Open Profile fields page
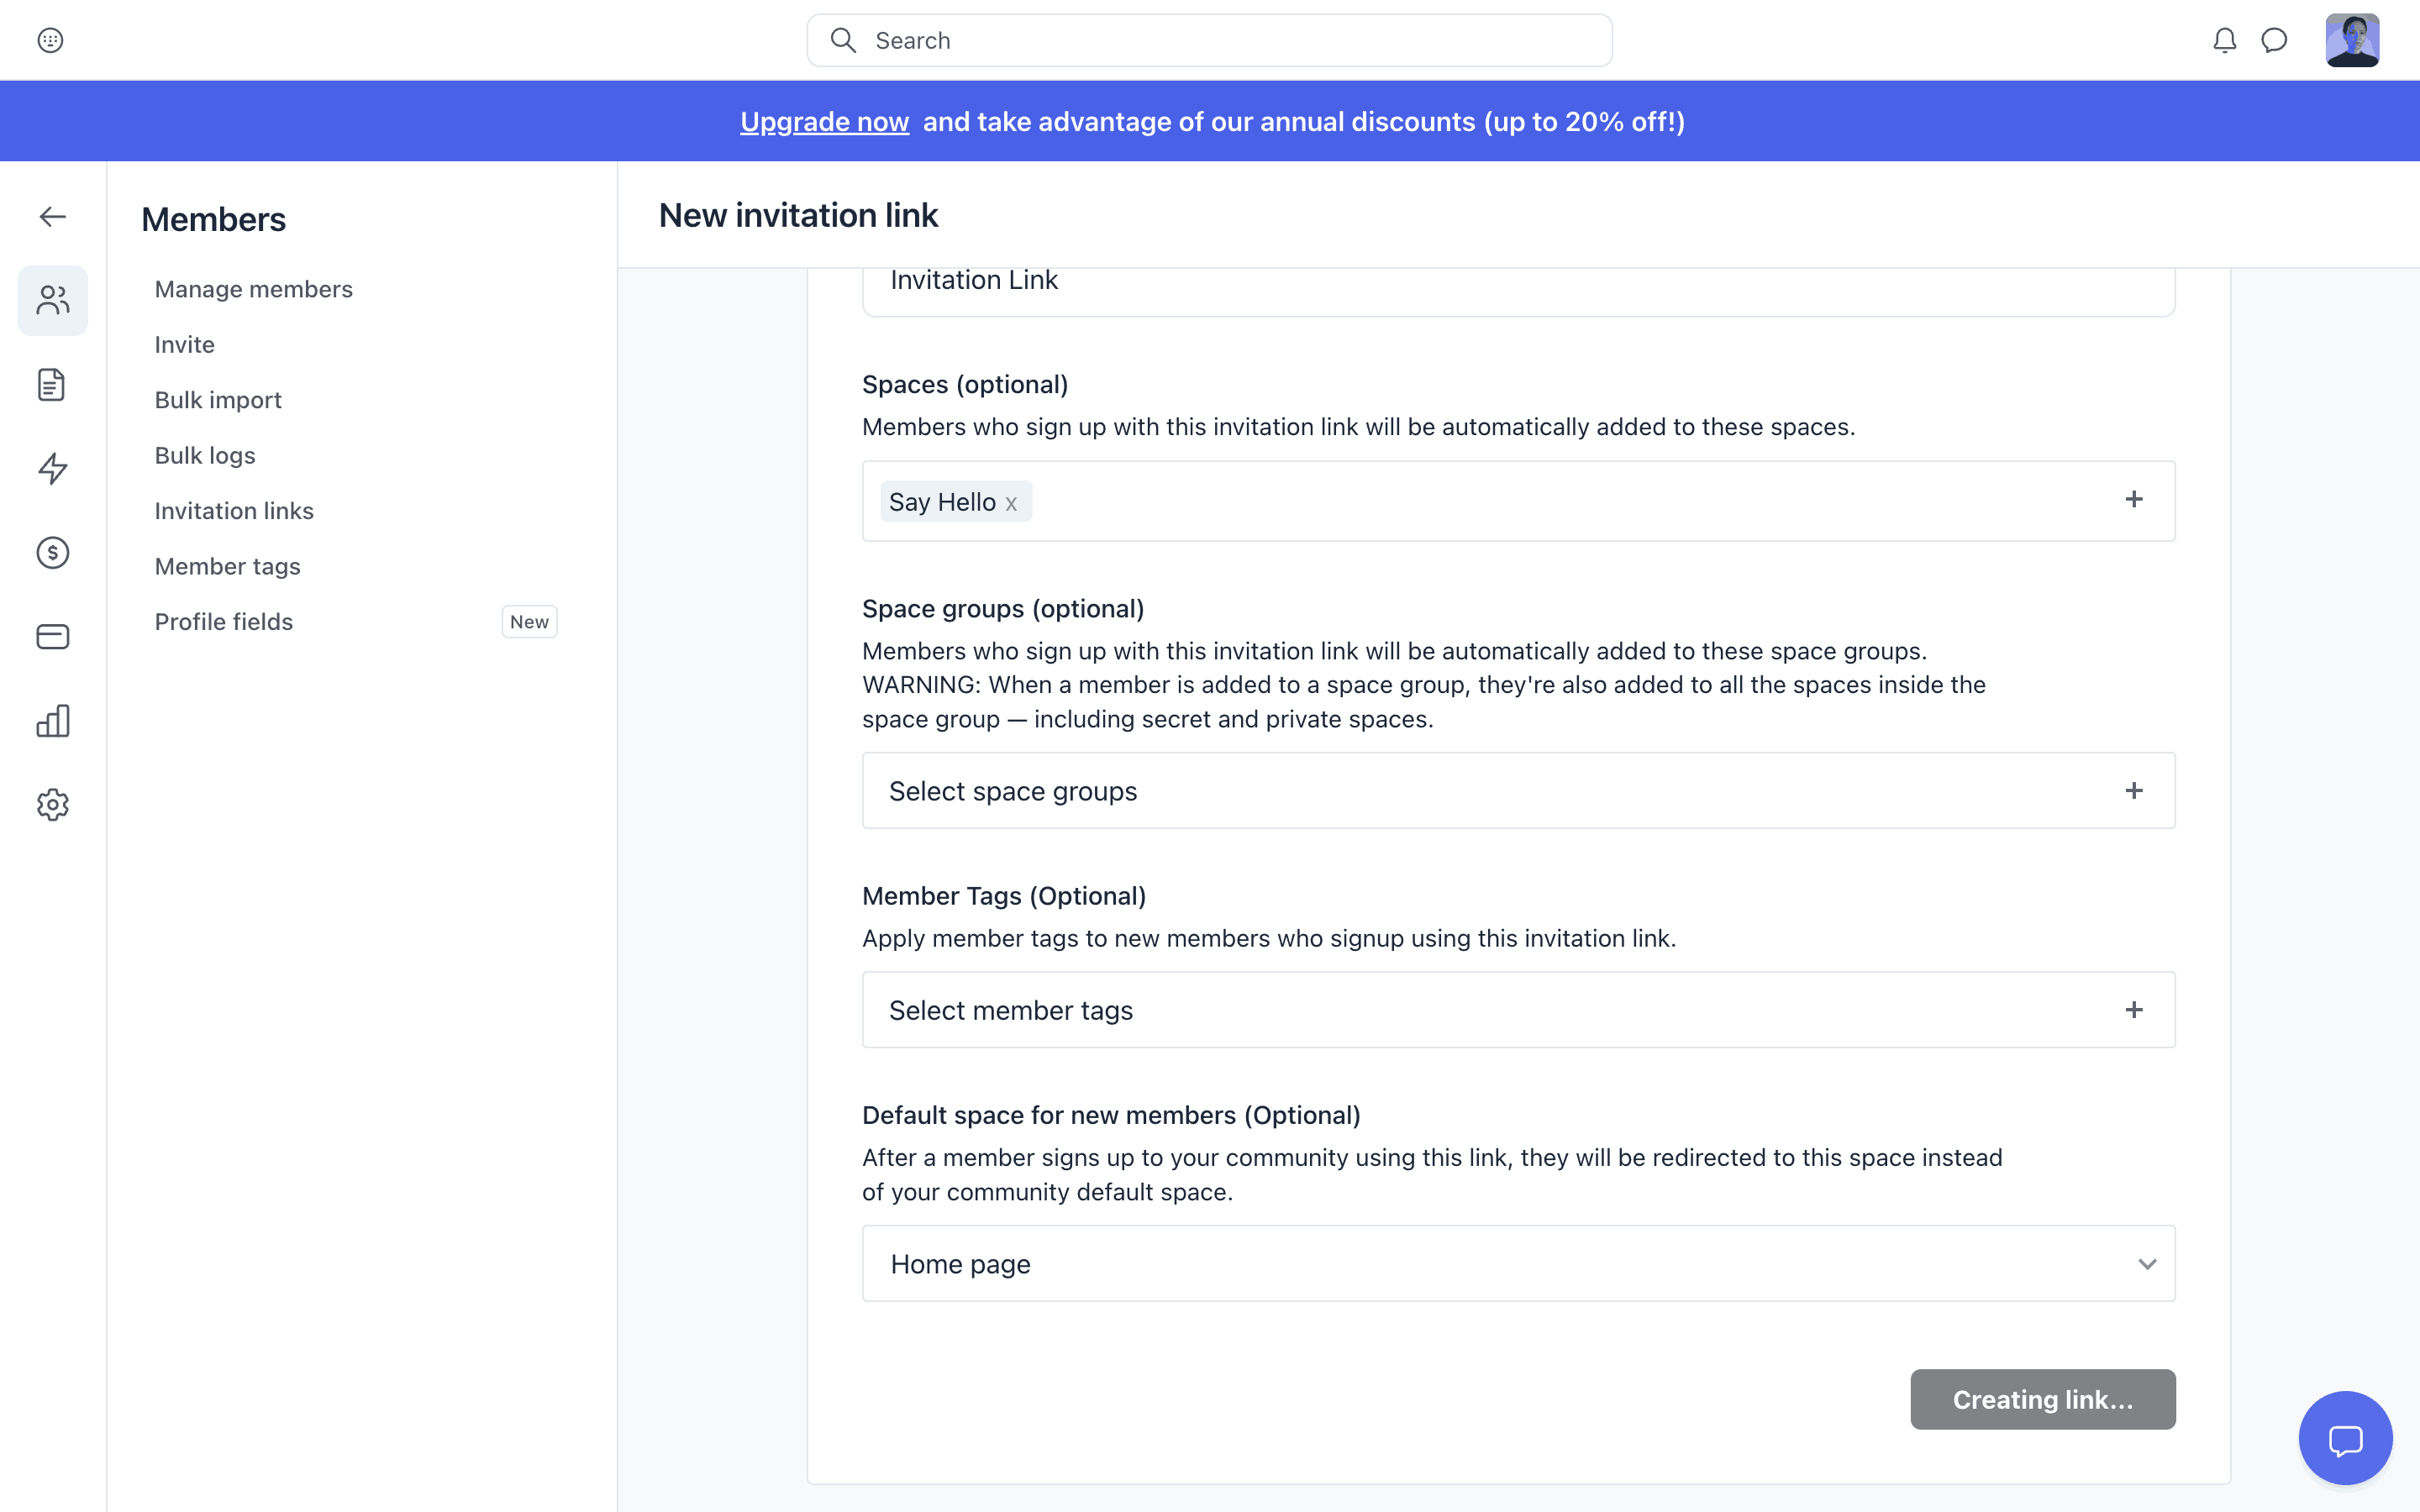Screen dimensions: 2420x1512 [x=223, y=622]
